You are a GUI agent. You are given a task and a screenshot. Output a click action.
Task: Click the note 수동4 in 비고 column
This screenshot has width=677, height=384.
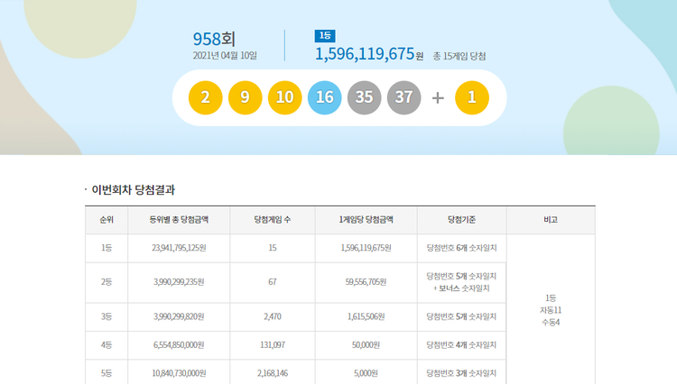(551, 323)
